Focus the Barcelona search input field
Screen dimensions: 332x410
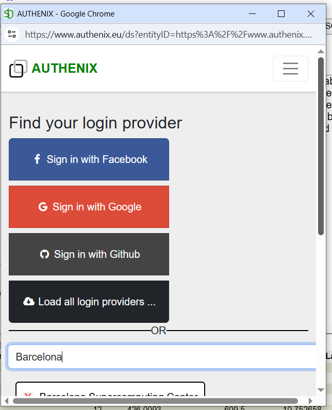(161, 357)
